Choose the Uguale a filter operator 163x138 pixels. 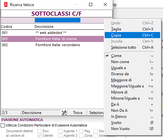coord(132,68)
